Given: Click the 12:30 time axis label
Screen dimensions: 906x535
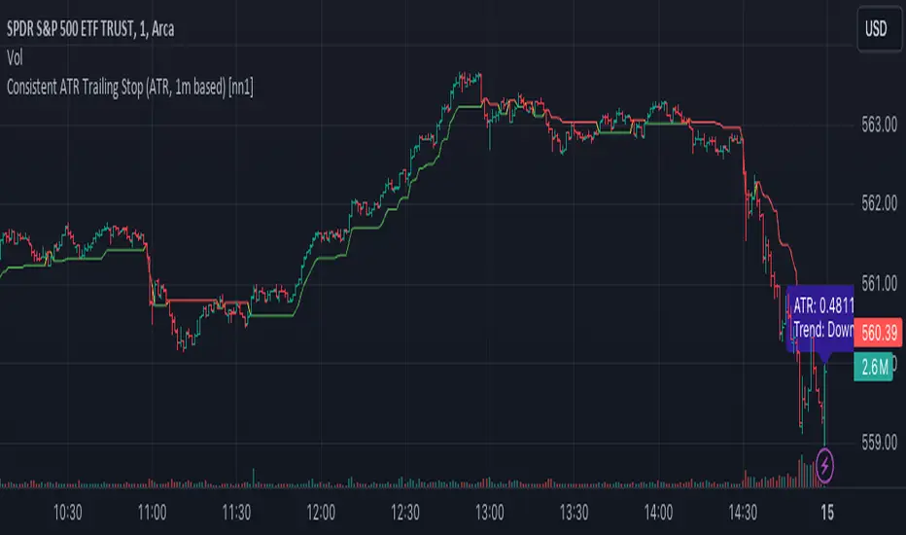Looking at the screenshot, I should point(405,513).
